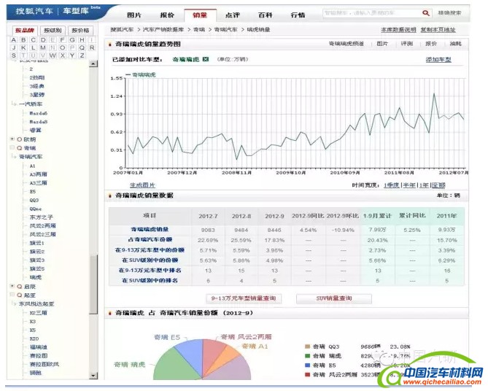
Task: Switch sidebar to 按品牌 tab
Action: tap(25, 30)
